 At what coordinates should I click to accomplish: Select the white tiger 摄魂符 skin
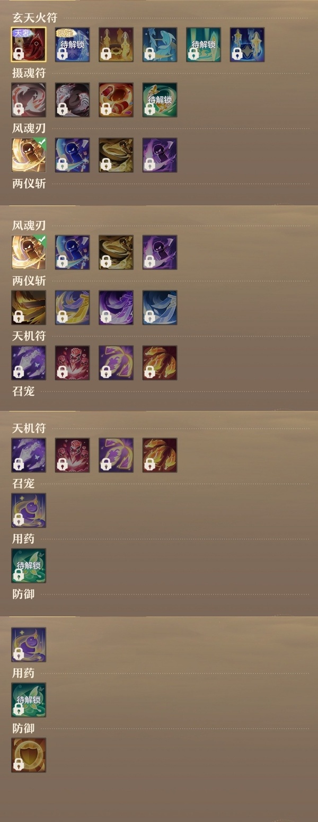point(72,100)
